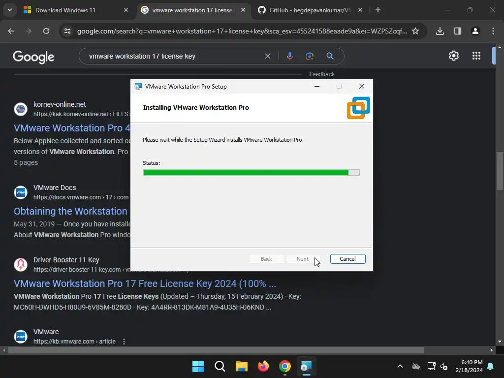Search by image with Google Lens icon
The width and height of the screenshot is (504, 378).
click(x=309, y=56)
